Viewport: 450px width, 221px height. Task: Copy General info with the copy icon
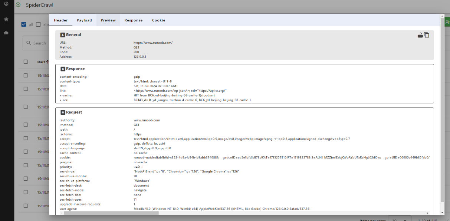tap(427, 35)
